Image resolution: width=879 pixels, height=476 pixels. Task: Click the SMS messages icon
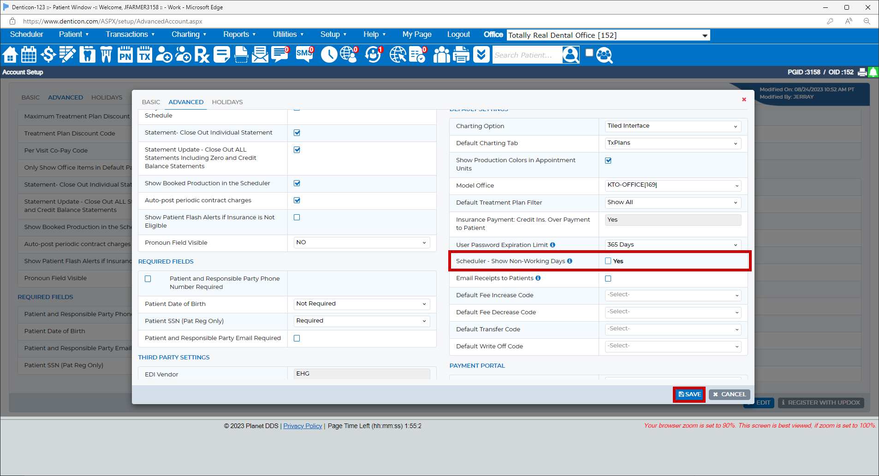point(304,55)
